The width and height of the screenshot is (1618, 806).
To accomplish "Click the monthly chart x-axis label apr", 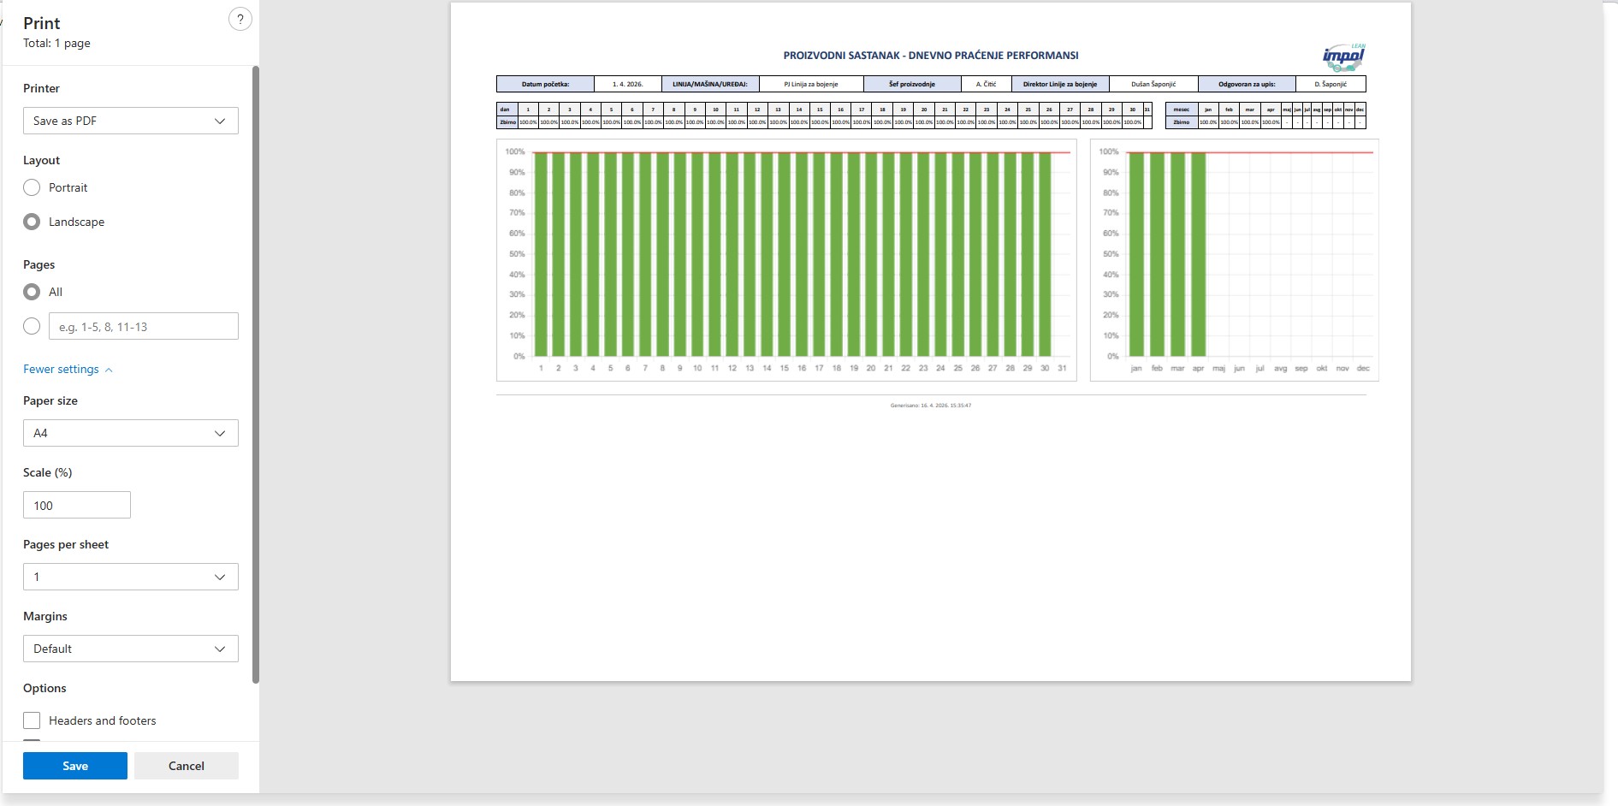I will [x=1198, y=369].
